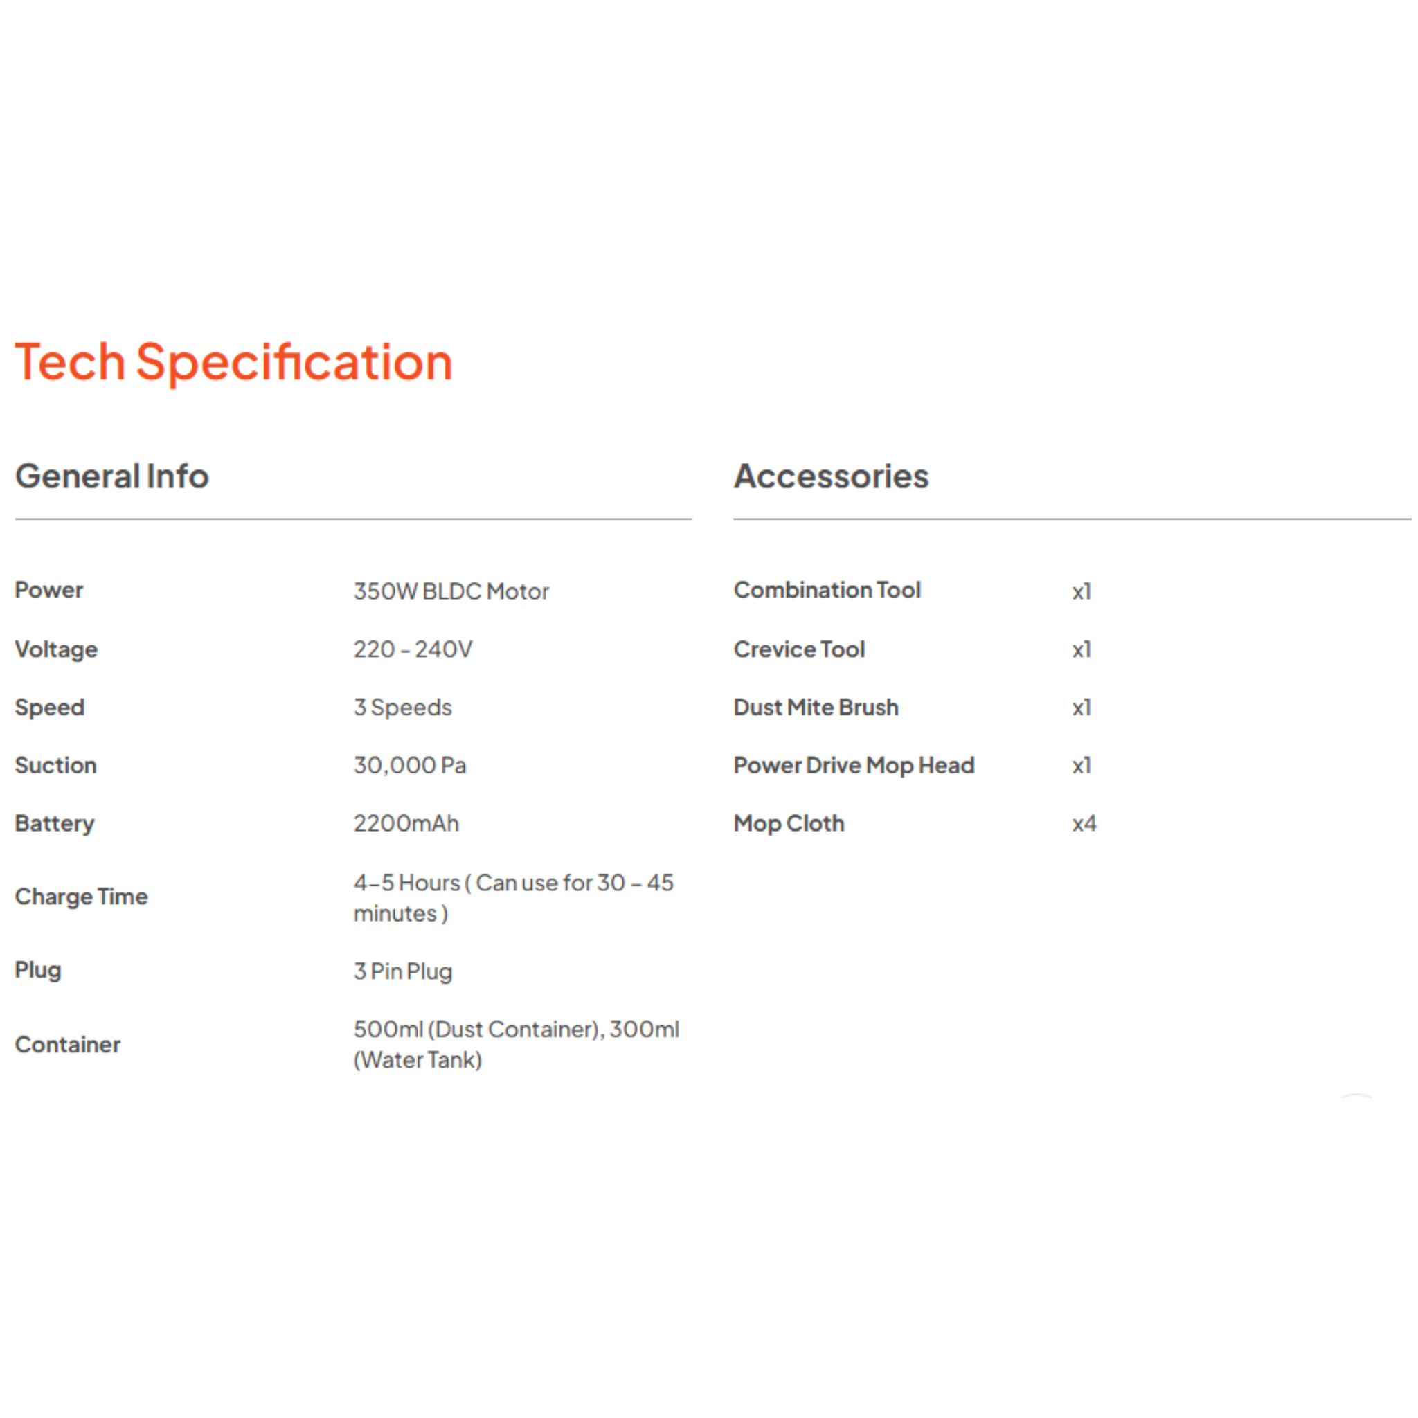Select the Container row label
Viewport: 1418px width, 1418px height.
coord(68,1044)
